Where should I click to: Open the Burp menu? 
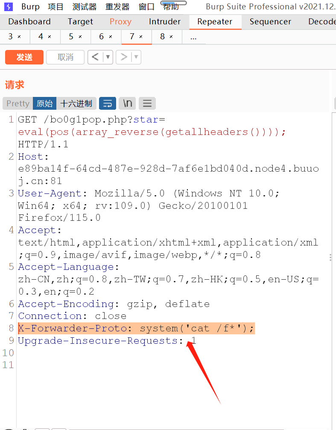[30, 6]
